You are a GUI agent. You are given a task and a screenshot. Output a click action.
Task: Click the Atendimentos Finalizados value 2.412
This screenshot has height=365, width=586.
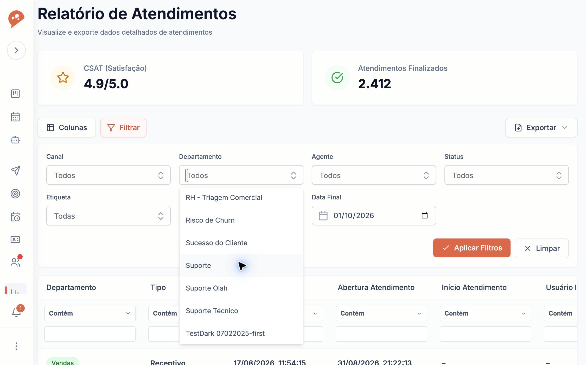pos(374,84)
